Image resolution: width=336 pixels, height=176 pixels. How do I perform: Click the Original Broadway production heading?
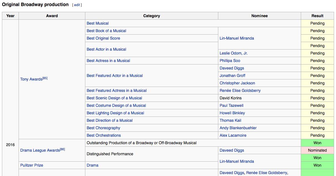pos(35,4)
